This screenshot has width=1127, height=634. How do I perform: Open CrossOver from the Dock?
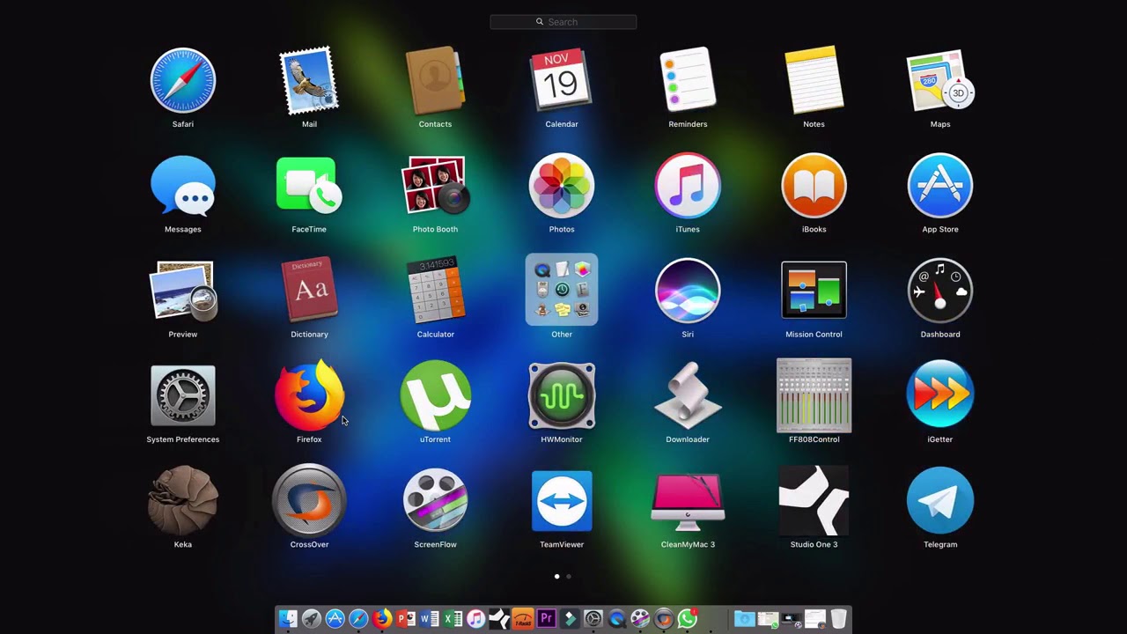pyautogui.click(x=663, y=619)
